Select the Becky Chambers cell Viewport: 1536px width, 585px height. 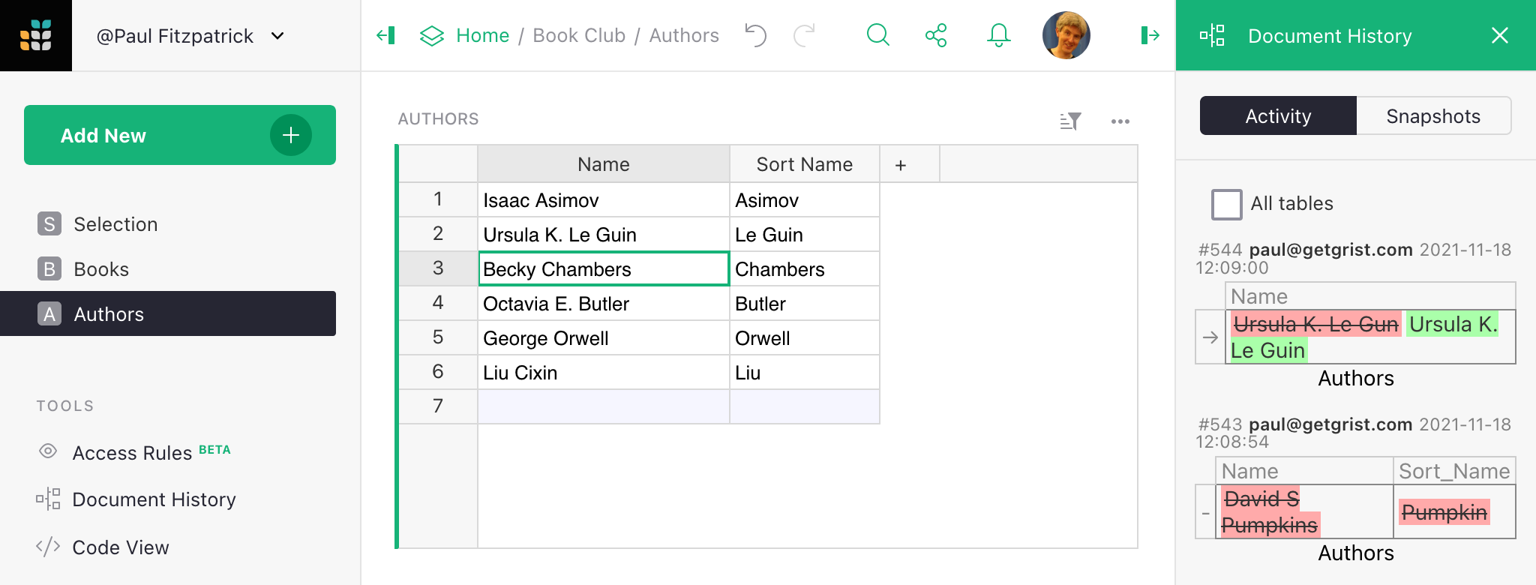(x=604, y=268)
